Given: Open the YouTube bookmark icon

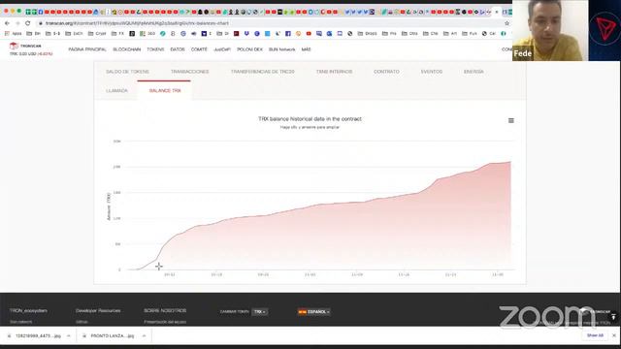Looking at the screenshot, I should pyautogui.click(x=309, y=34).
